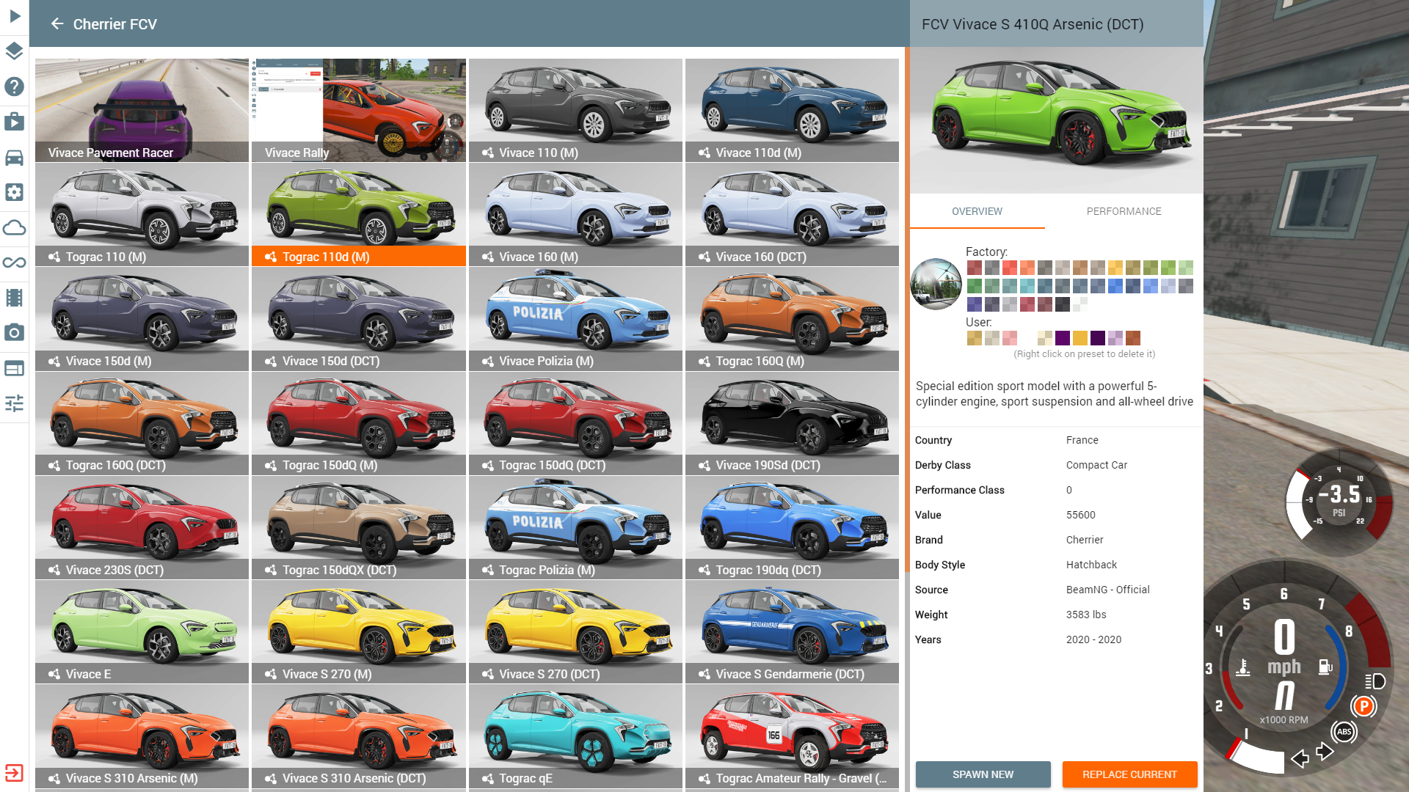Open the film strip replay icon
The image size is (1409, 792).
point(15,298)
